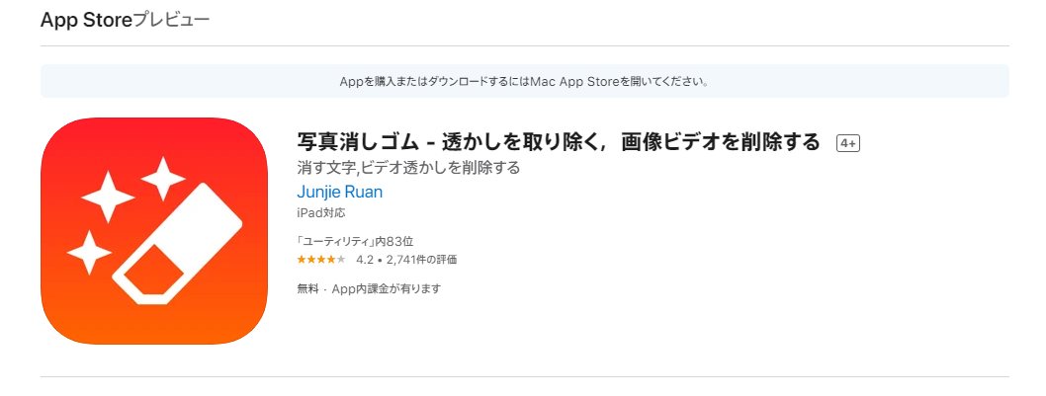Click the 無料 price label
Image resolution: width=1046 pixels, height=396 pixels.
tap(307, 288)
